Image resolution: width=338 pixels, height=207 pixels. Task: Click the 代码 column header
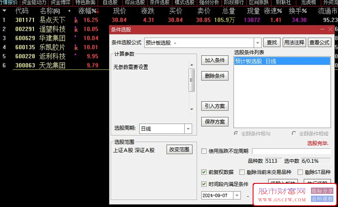[x=22, y=11]
